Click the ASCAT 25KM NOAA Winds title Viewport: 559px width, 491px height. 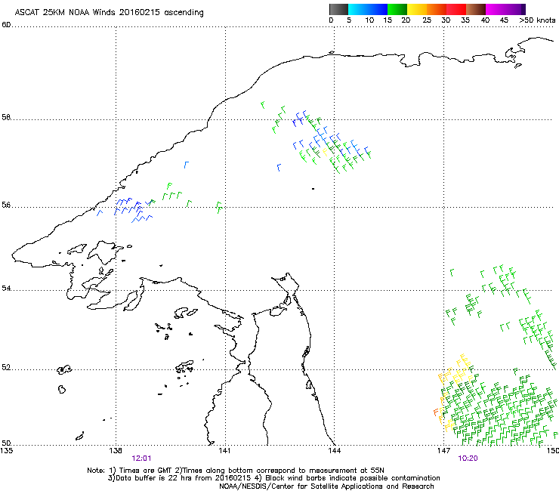point(109,13)
